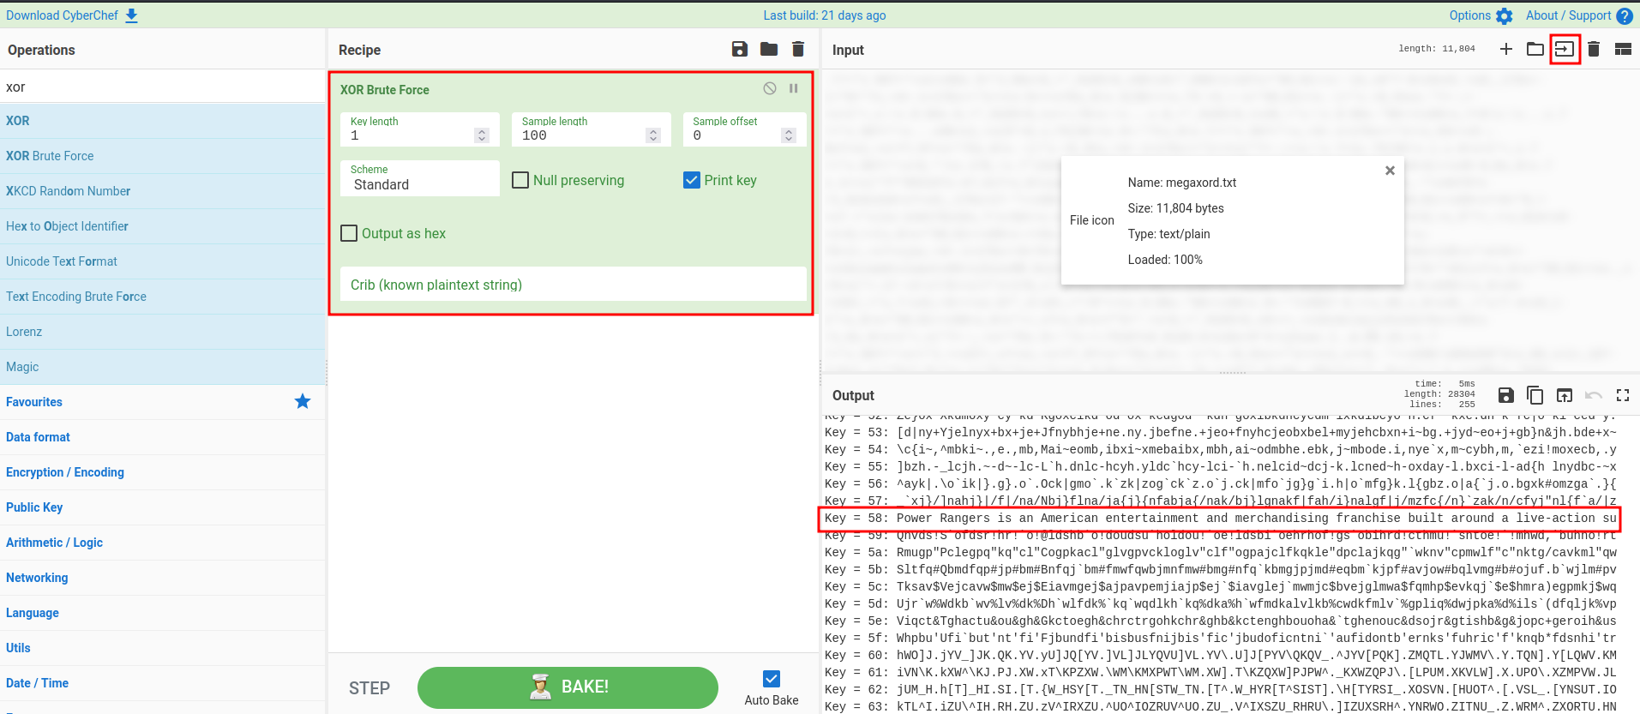Image resolution: width=1640 pixels, height=714 pixels.
Task: Toggle the Auto Bake checkbox
Action: [772, 679]
